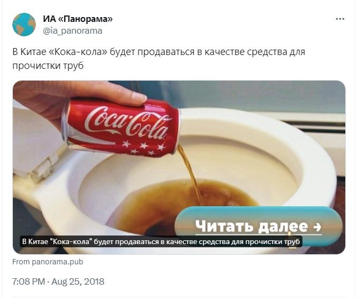Screen dimensions: 356x298
Task: Click the red Coca-Cola can in the photo
Action: coord(121,127)
